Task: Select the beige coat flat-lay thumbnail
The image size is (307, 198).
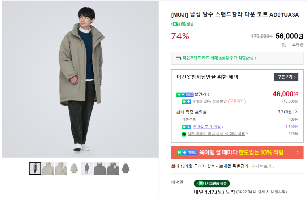Action: (x=74, y=168)
